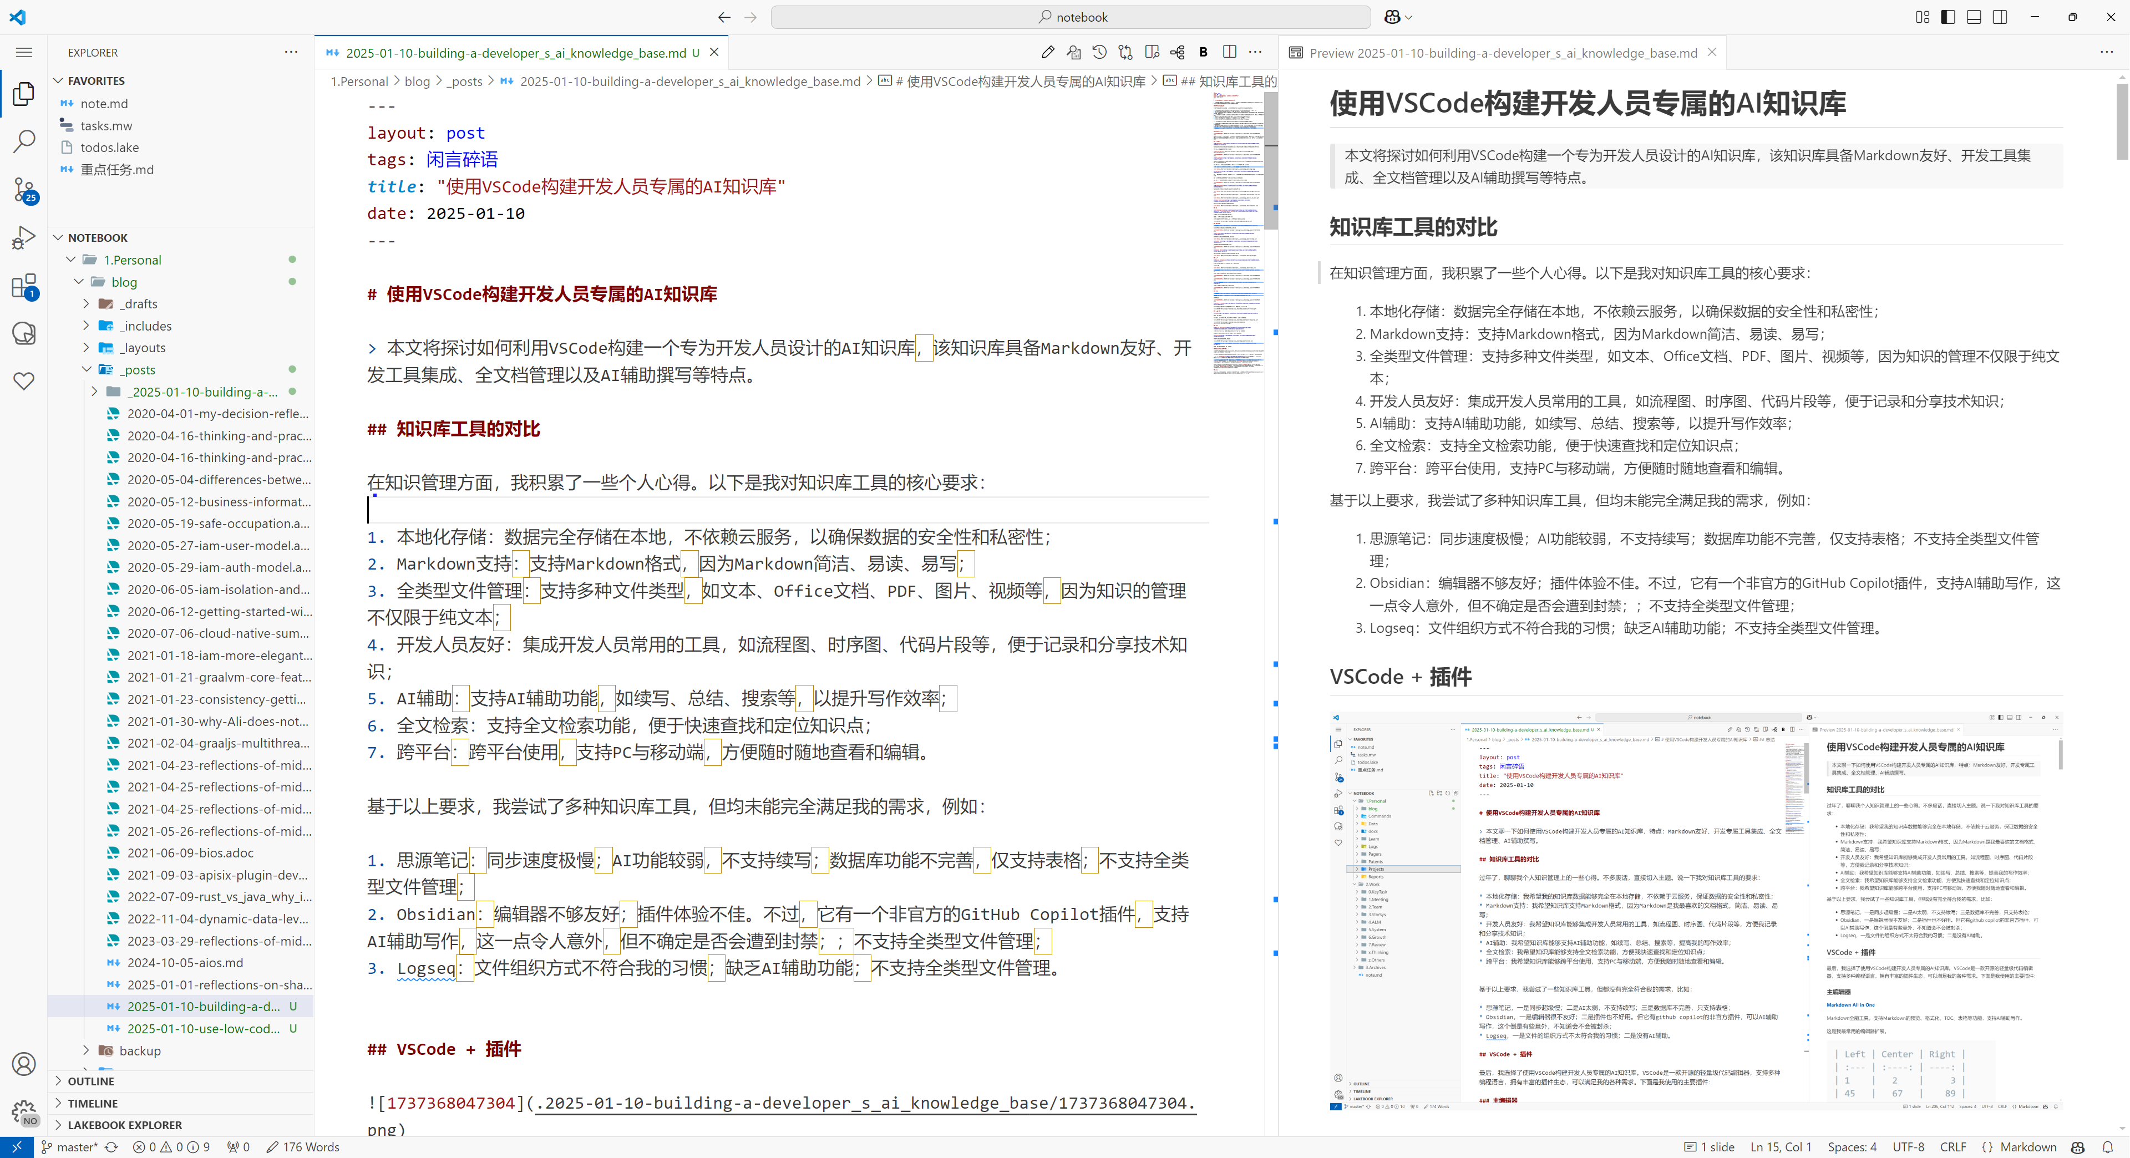Click the open preview to the side icon
2130x1158 pixels.
coord(1152,52)
